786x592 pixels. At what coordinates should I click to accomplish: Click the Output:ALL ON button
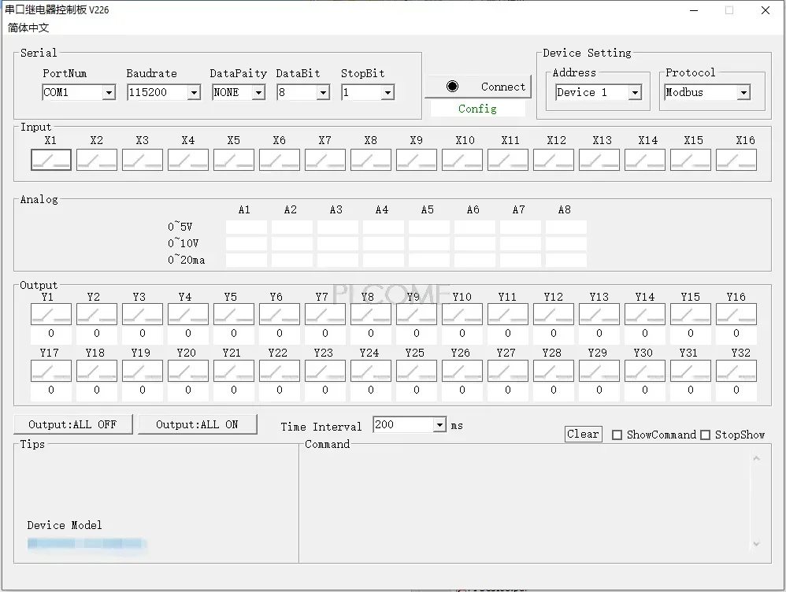pos(197,424)
